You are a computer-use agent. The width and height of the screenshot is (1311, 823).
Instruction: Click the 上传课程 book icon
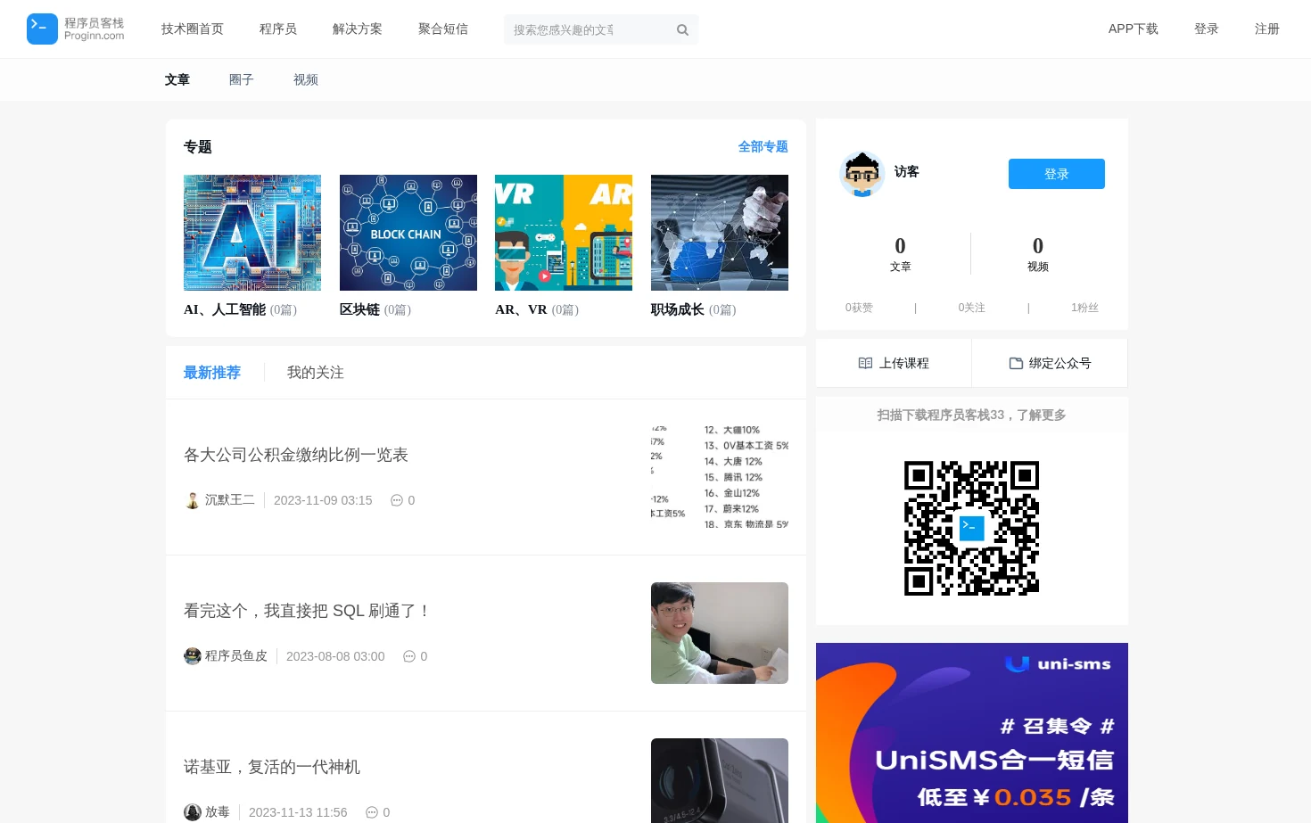click(865, 363)
